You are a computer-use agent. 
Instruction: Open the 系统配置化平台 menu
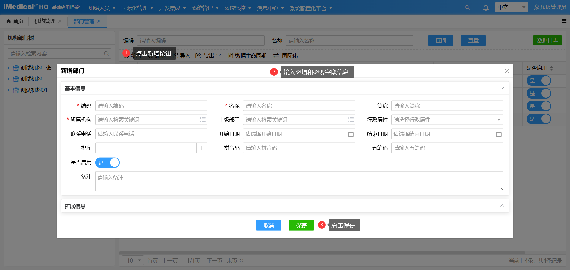[311, 8]
